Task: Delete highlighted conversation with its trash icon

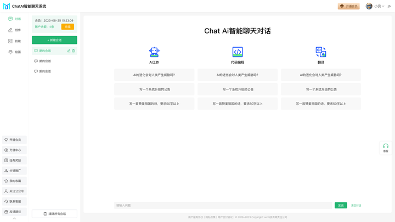Action: point(74,51)
